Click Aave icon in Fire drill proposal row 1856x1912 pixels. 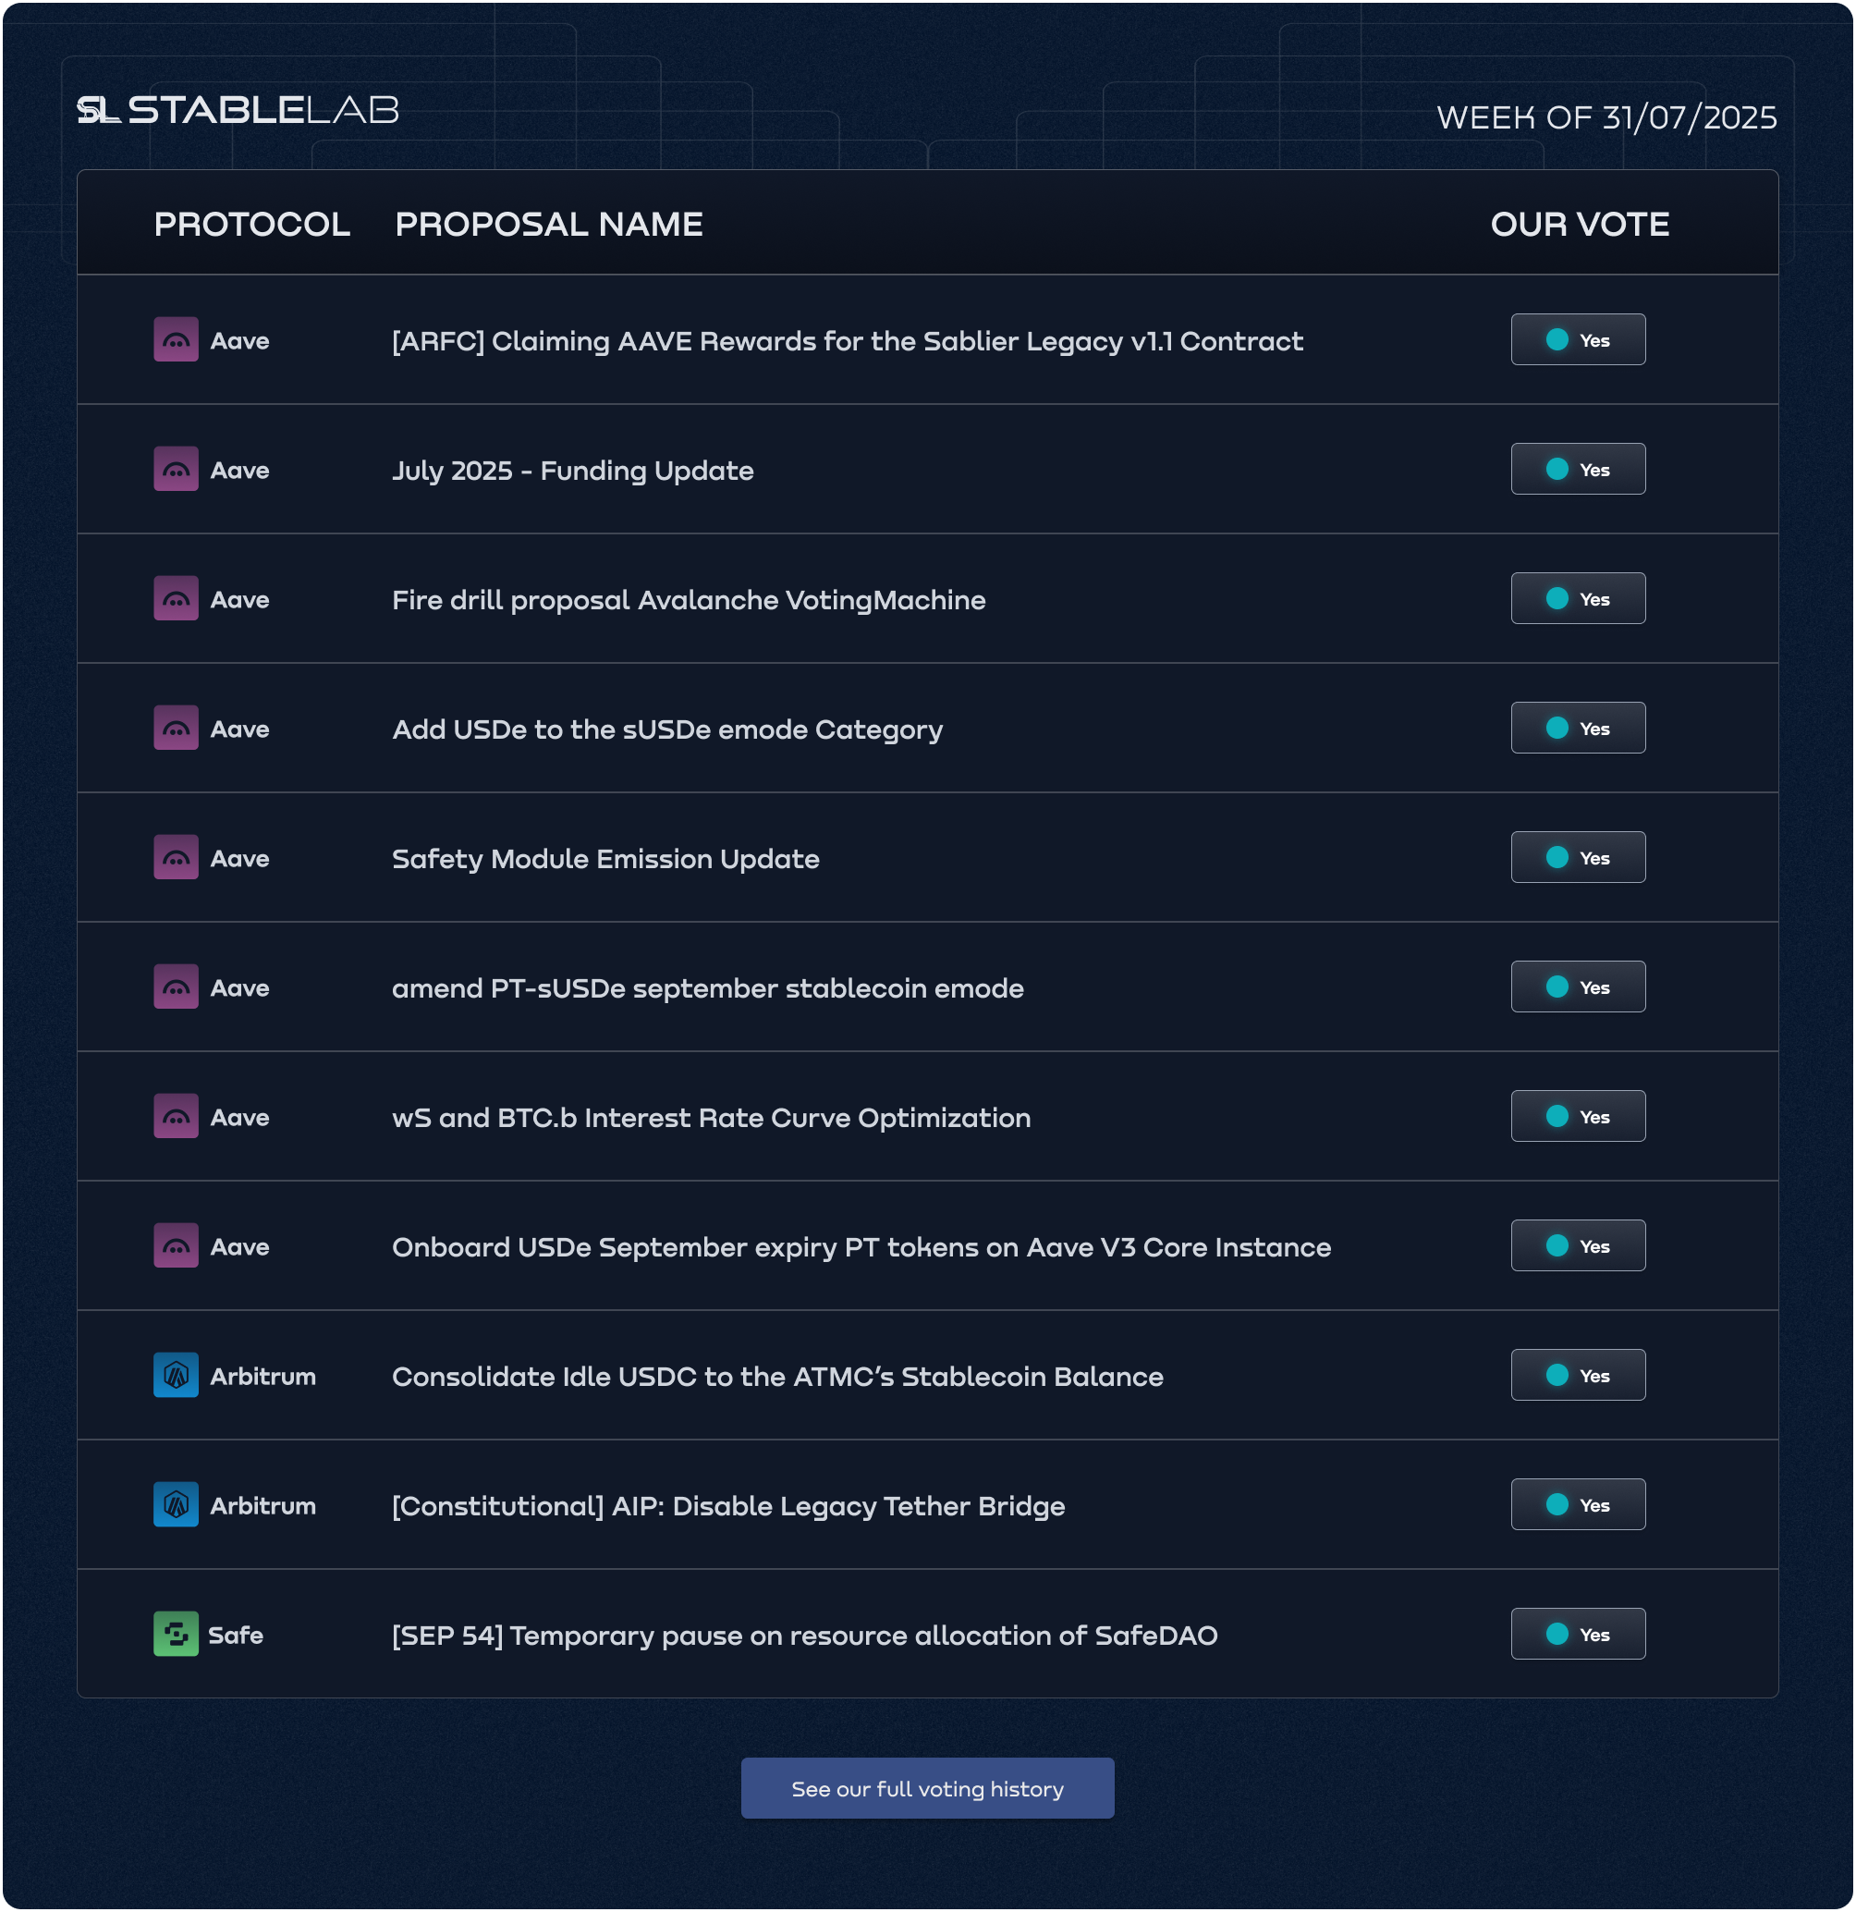(176, 599)
